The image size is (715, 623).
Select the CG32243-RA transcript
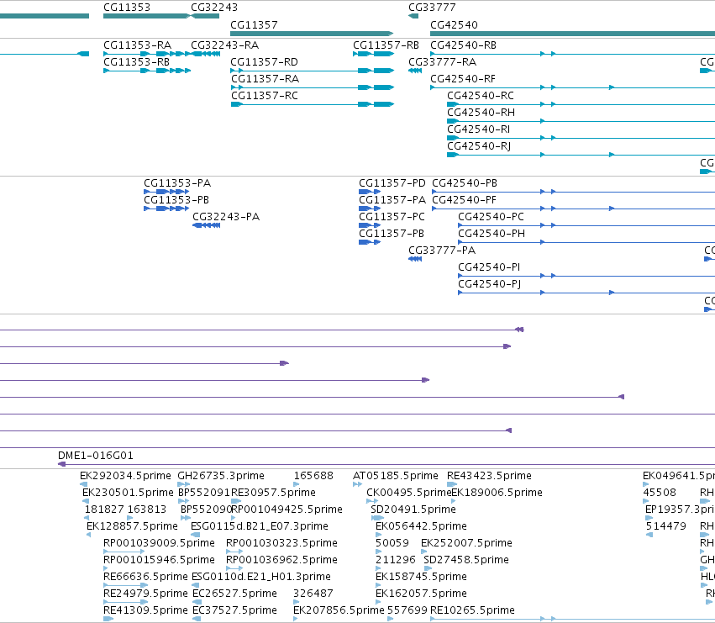pos(205,54)
